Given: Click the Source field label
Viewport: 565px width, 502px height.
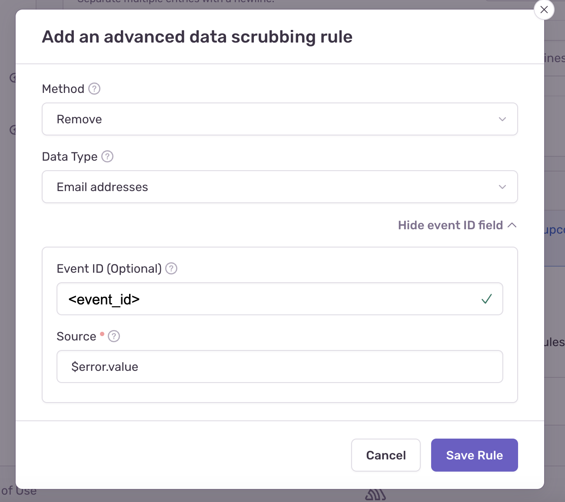Looking at the screenshot, I should point(76,336).
